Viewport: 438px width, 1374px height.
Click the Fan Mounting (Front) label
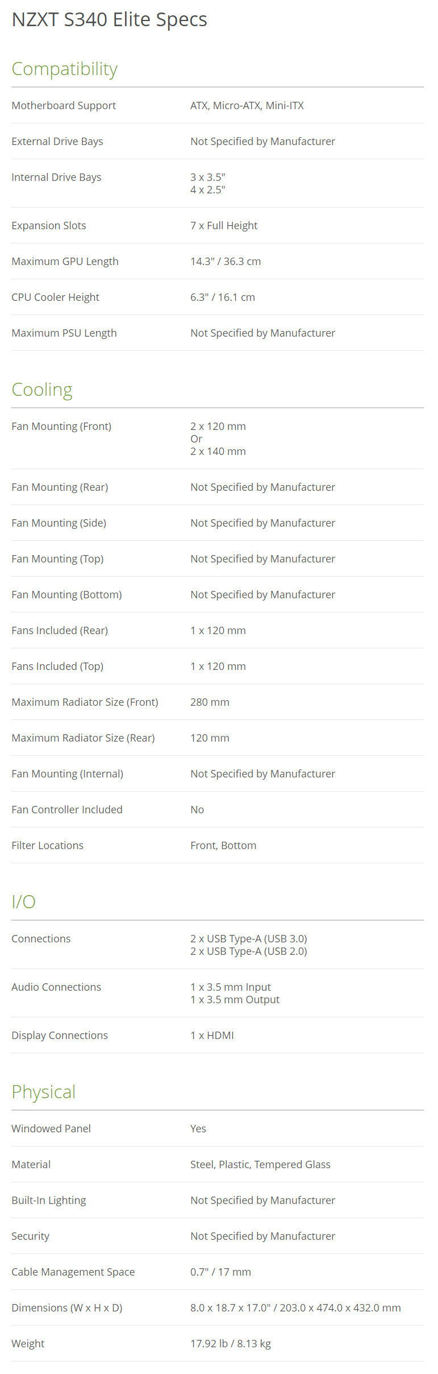61,427
